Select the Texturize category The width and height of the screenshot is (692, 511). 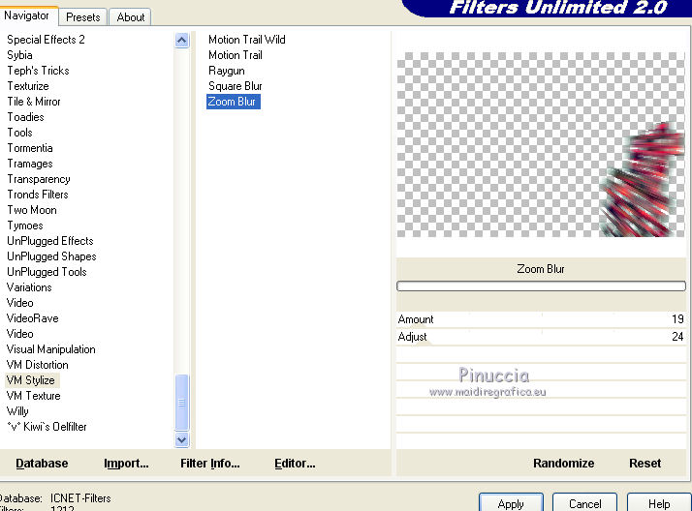[28, 86]
